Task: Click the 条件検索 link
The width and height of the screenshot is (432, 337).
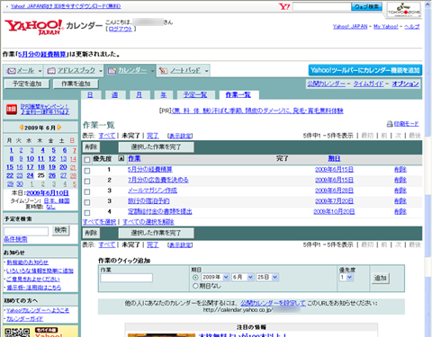Action: coord(15,239)
